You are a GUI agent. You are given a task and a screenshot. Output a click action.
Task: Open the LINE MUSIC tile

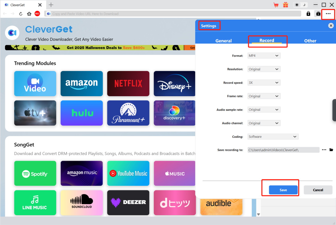[x=35, y=202]
